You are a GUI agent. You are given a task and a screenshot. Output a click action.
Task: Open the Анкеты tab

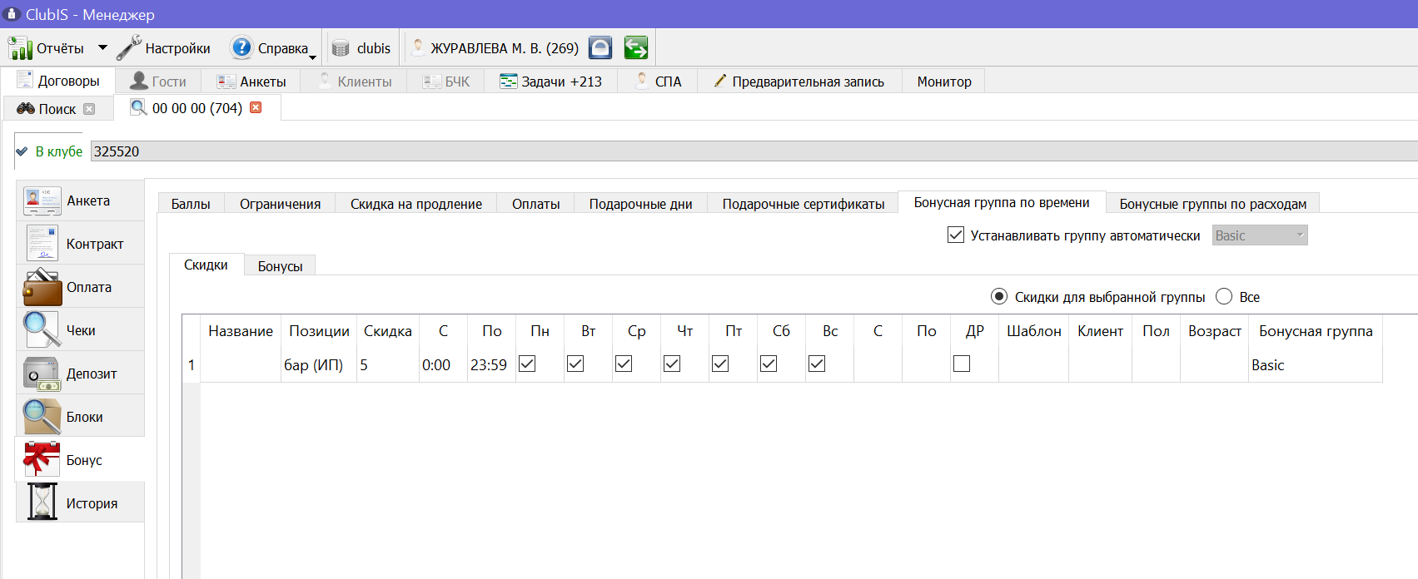(x=251, y=82)
